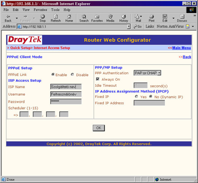The width and height of the screenshot is (198, 183).
Task: Click the Go button beside address bar
Action: click(138, 26)
